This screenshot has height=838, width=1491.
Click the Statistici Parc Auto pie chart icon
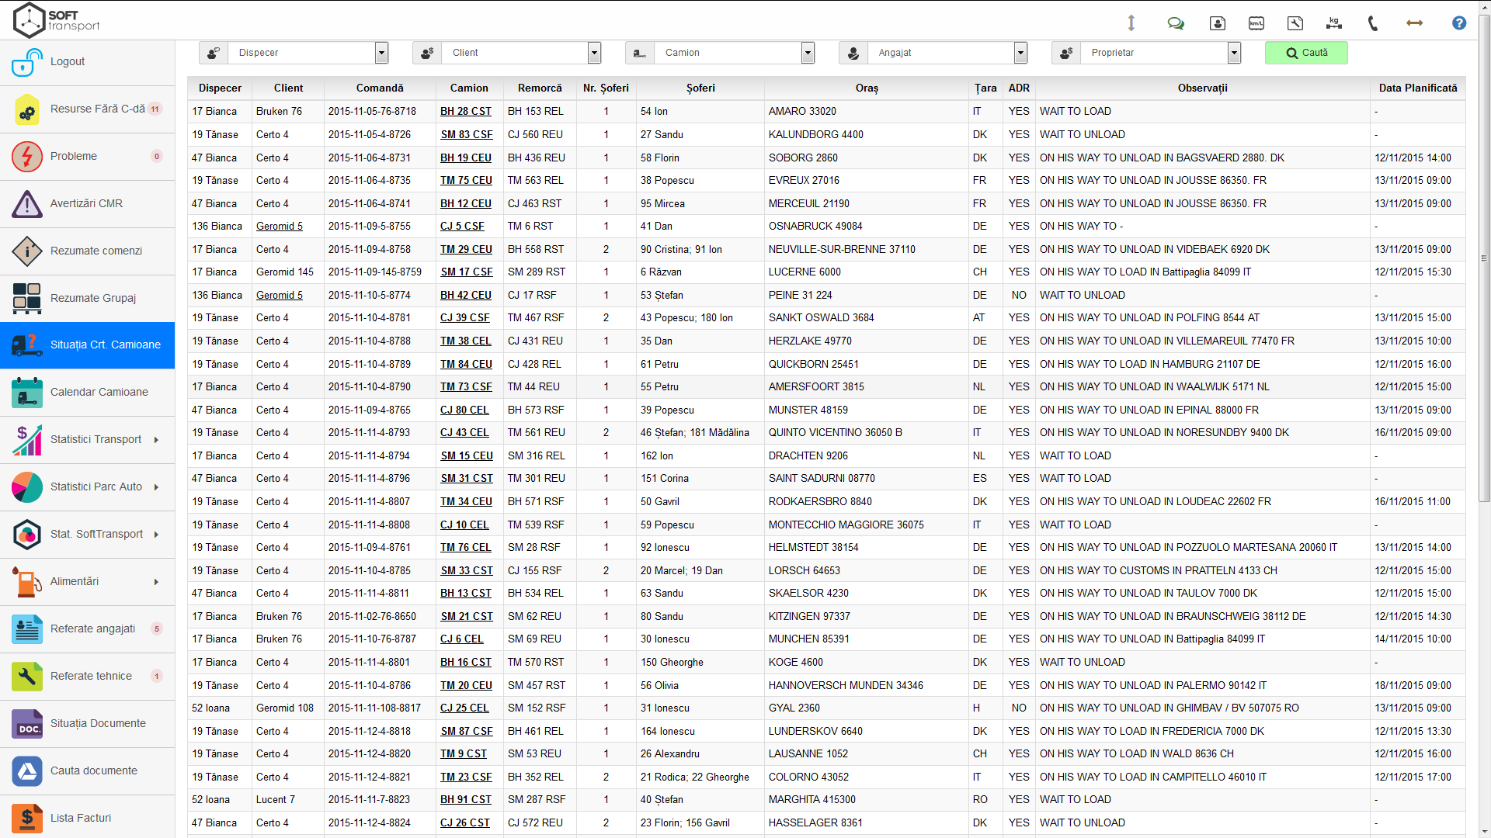26,487
